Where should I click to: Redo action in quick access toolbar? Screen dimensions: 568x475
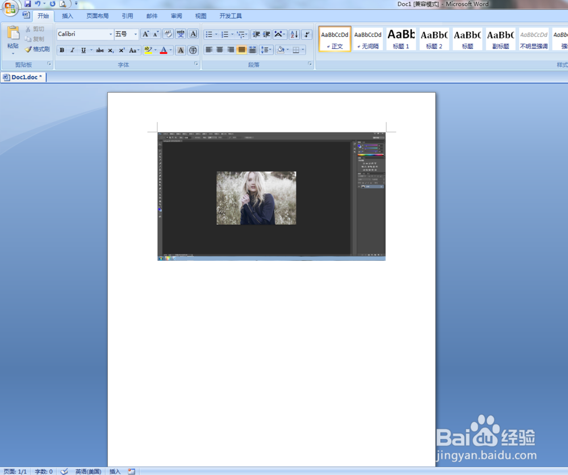(x=52, y=4)
